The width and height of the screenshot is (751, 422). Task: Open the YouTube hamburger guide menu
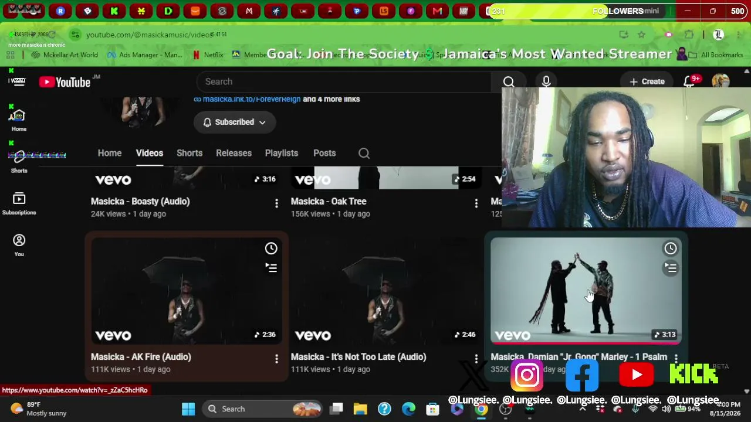coord(19,81)
